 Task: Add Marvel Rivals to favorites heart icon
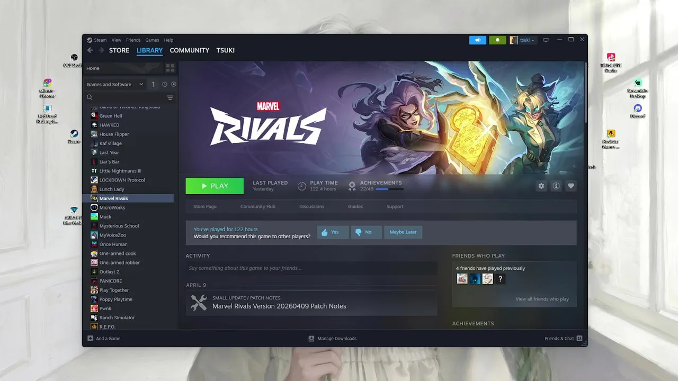coord(571,186)
